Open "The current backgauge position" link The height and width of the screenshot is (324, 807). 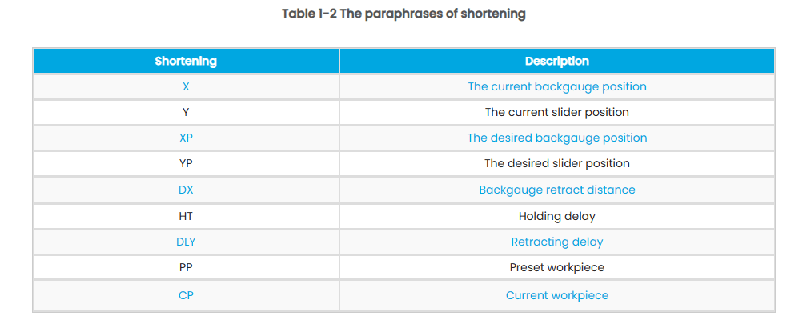pos(557,86)
